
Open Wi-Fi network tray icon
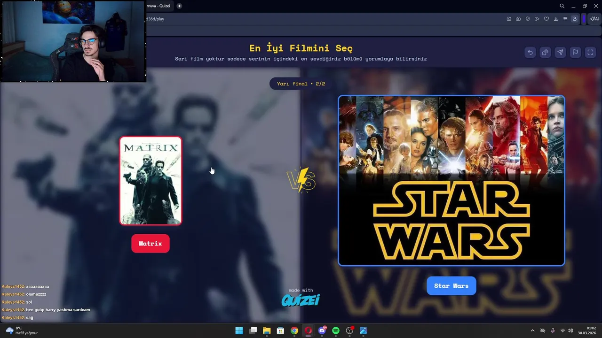562,330
